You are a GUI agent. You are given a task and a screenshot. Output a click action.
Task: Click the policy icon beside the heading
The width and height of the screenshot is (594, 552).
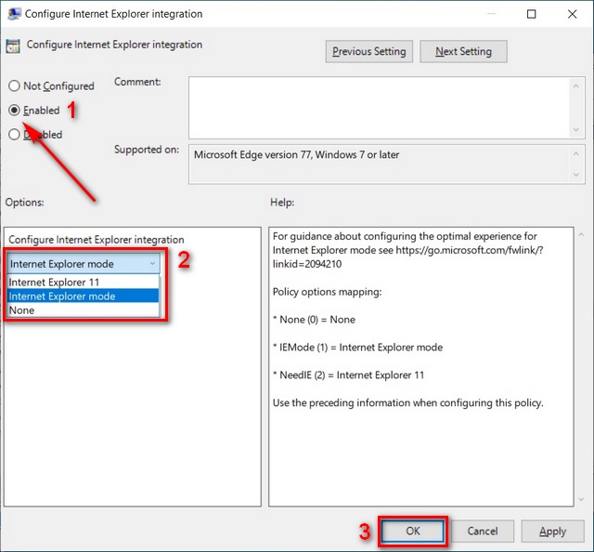point(13,46)
